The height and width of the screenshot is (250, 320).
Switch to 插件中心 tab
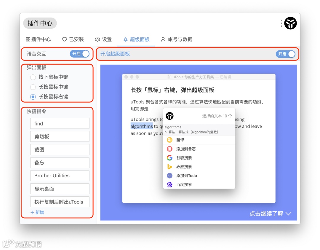(x=38, y=39)
